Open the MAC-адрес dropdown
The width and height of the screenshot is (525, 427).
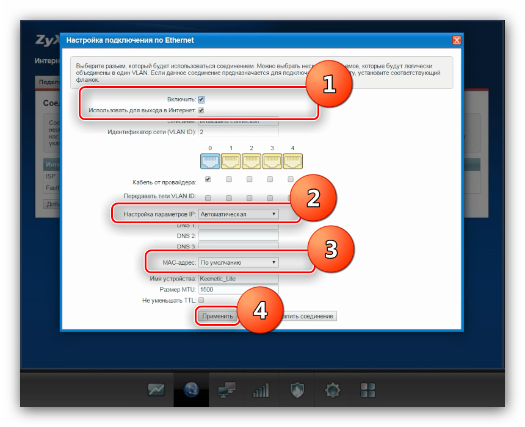239,262
